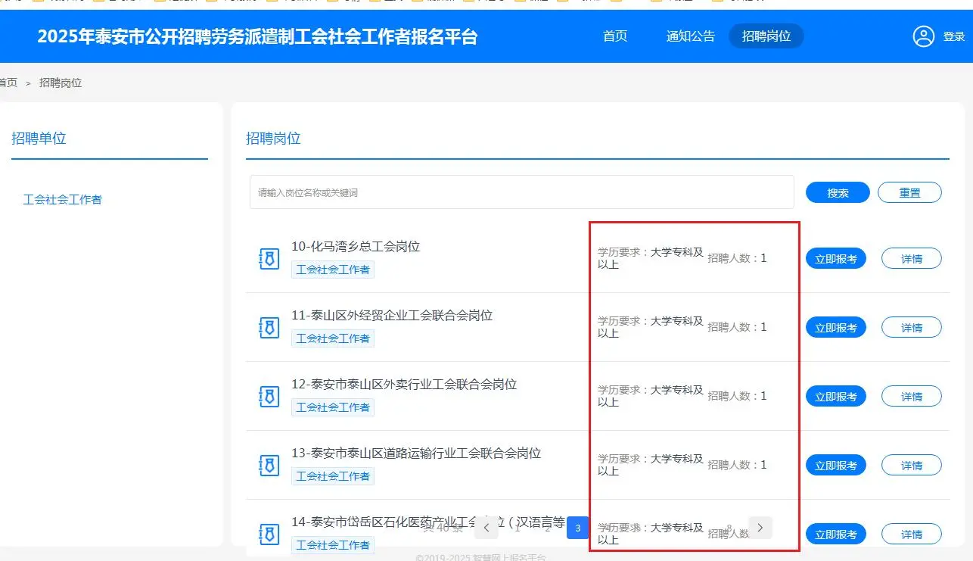
Task: Select the job icon for 13-道路运输行业工会联合会岗位
Action: (x=269, y=464)
